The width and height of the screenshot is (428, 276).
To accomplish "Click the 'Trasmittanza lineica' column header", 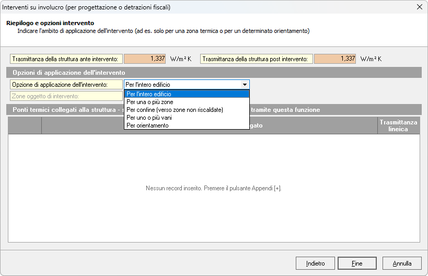I will 398,125.
